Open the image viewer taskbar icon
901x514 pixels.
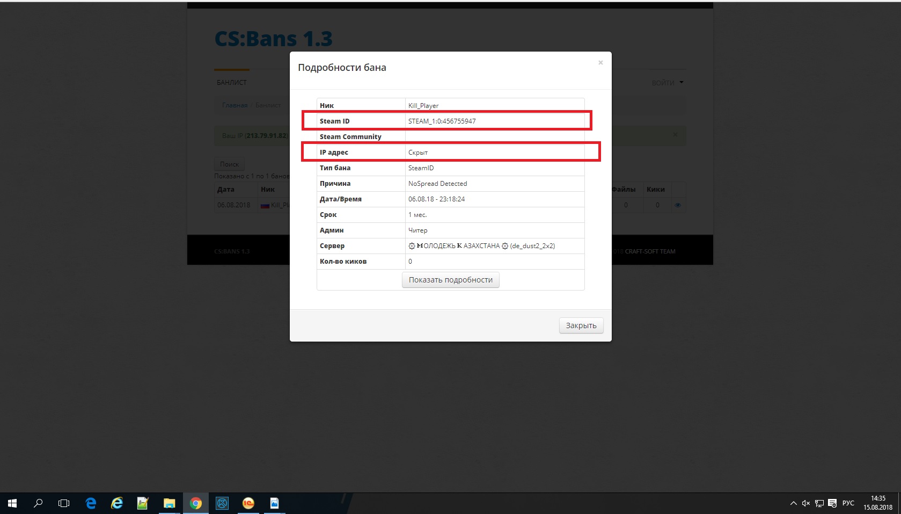pos(275,503)
